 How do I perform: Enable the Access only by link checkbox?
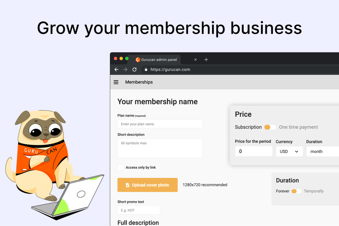click(120, 167)
